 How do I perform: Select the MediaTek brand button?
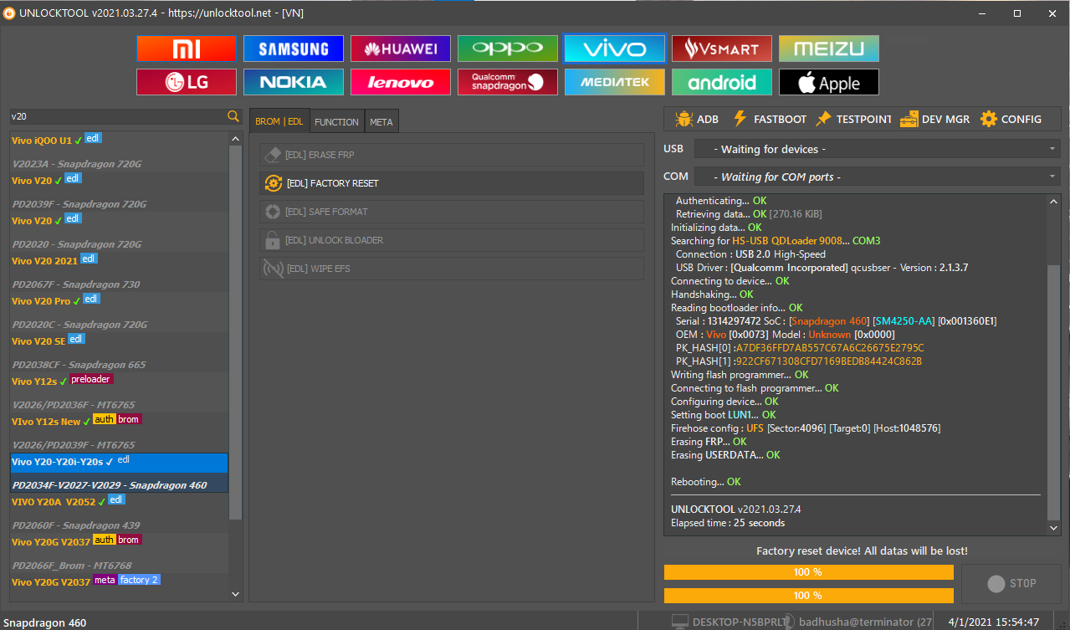(615, 82)
